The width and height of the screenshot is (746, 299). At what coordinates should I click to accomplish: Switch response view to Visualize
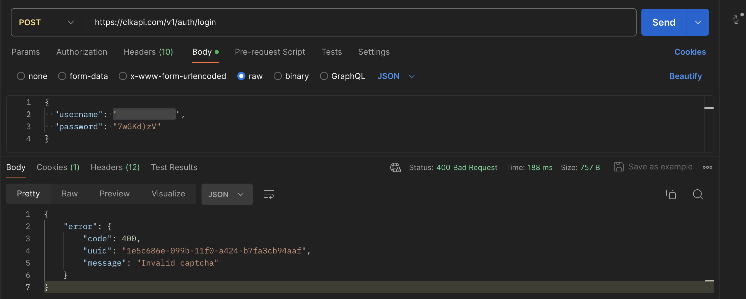click(x=168, y=194)
